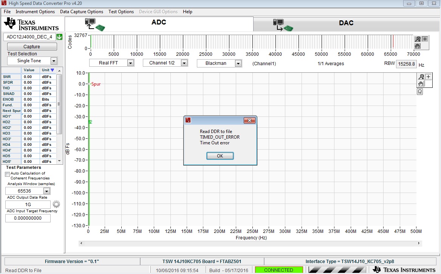The image size is (441, 274).
Task: Click left arrow of frequency horizontal scrollbar
Action: pos(81,243)
